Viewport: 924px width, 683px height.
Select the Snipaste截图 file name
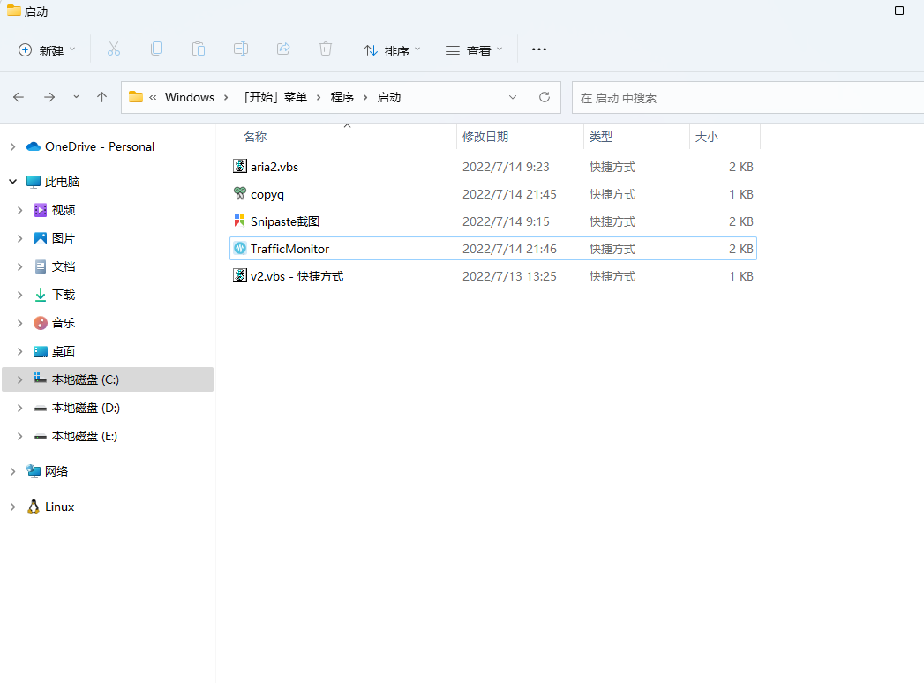(x=285, y=221)
